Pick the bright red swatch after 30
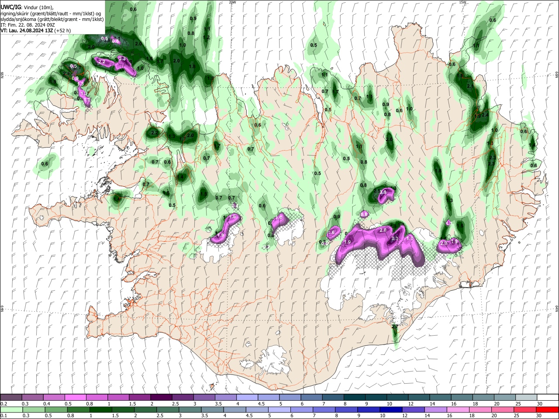 [x=547, y=409]
